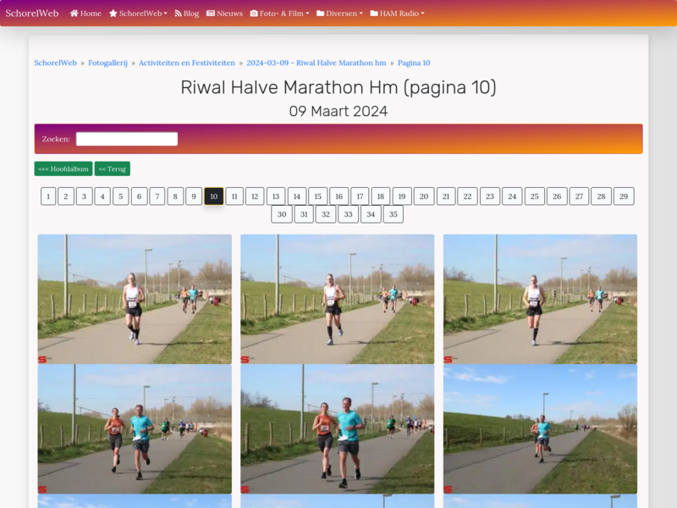Go to gallery page 18

click(x=381, y=196)
